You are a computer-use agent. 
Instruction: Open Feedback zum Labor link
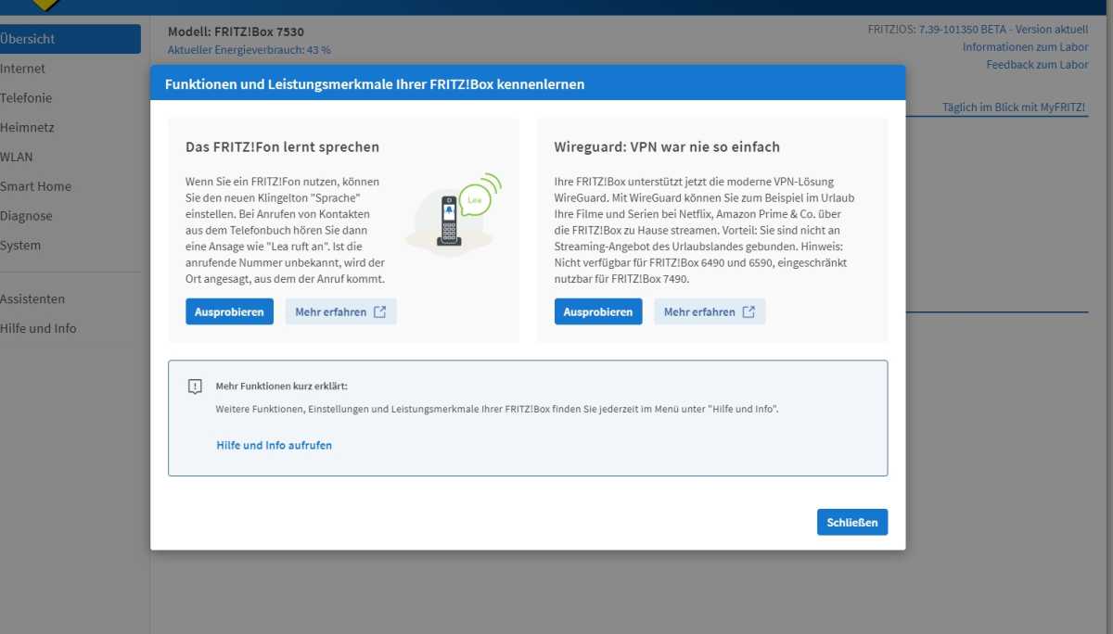click(1037, 64)
